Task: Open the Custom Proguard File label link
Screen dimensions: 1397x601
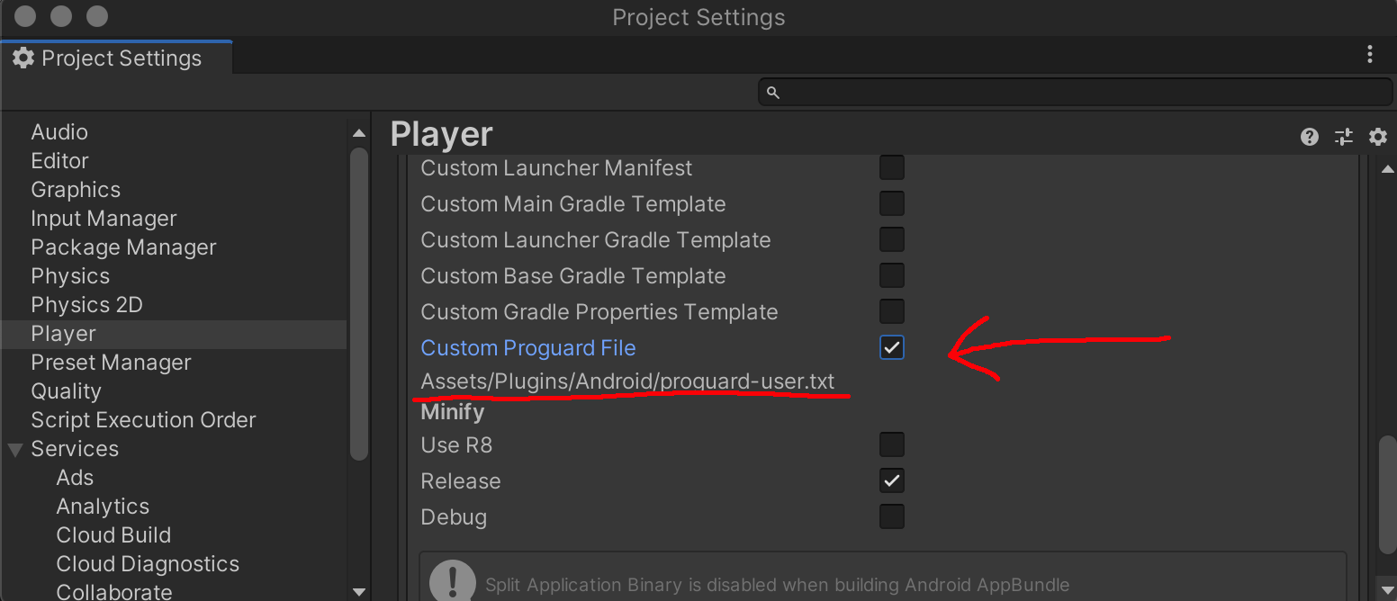Action: tap(528, 348)
